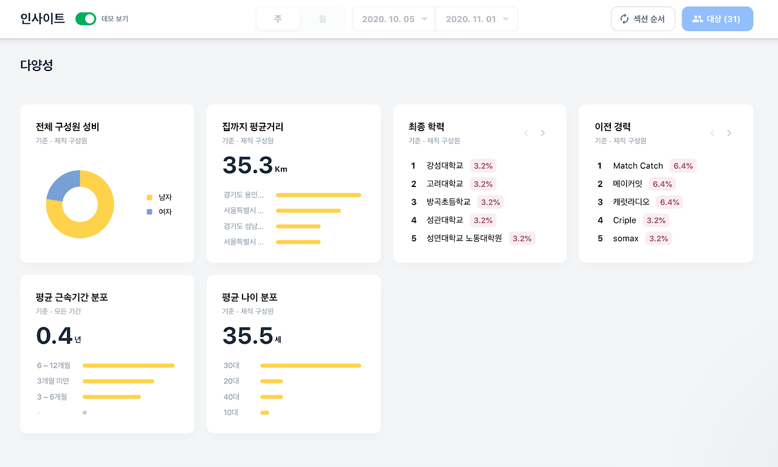Select Match Catch in 이전 경력 list

pos(638,166)
